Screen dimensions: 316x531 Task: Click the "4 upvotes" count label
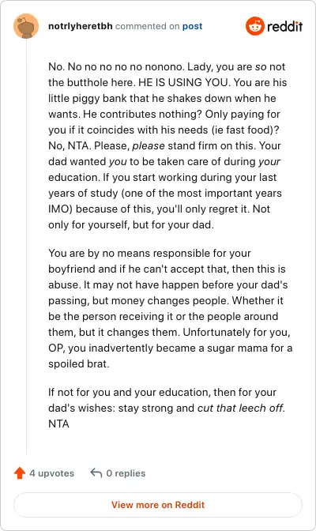pyautogui.click(x=52, y=473)
